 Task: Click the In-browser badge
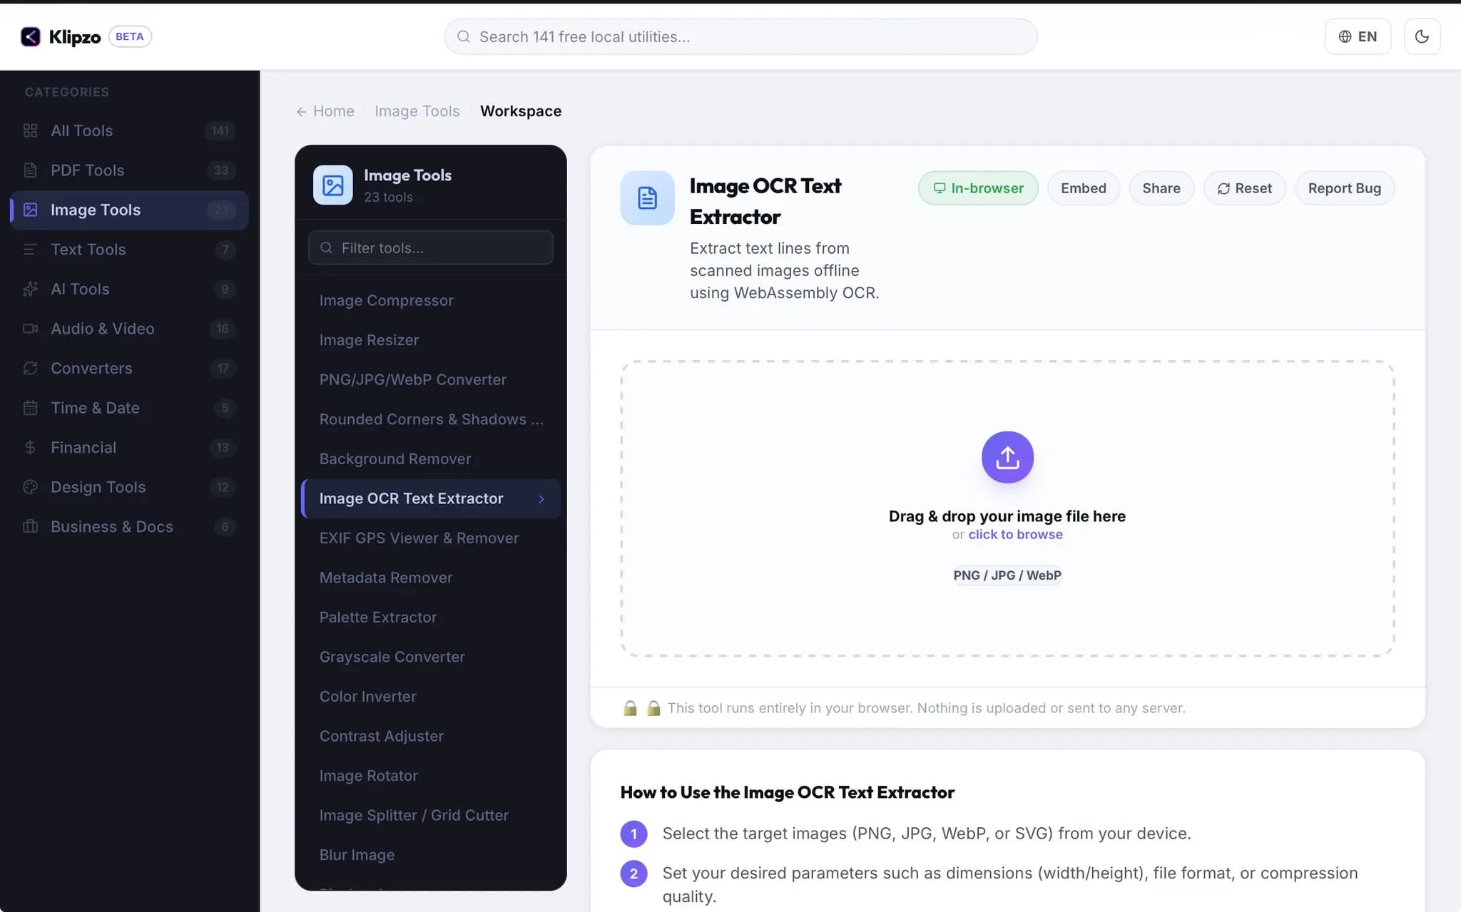point(978,188)
